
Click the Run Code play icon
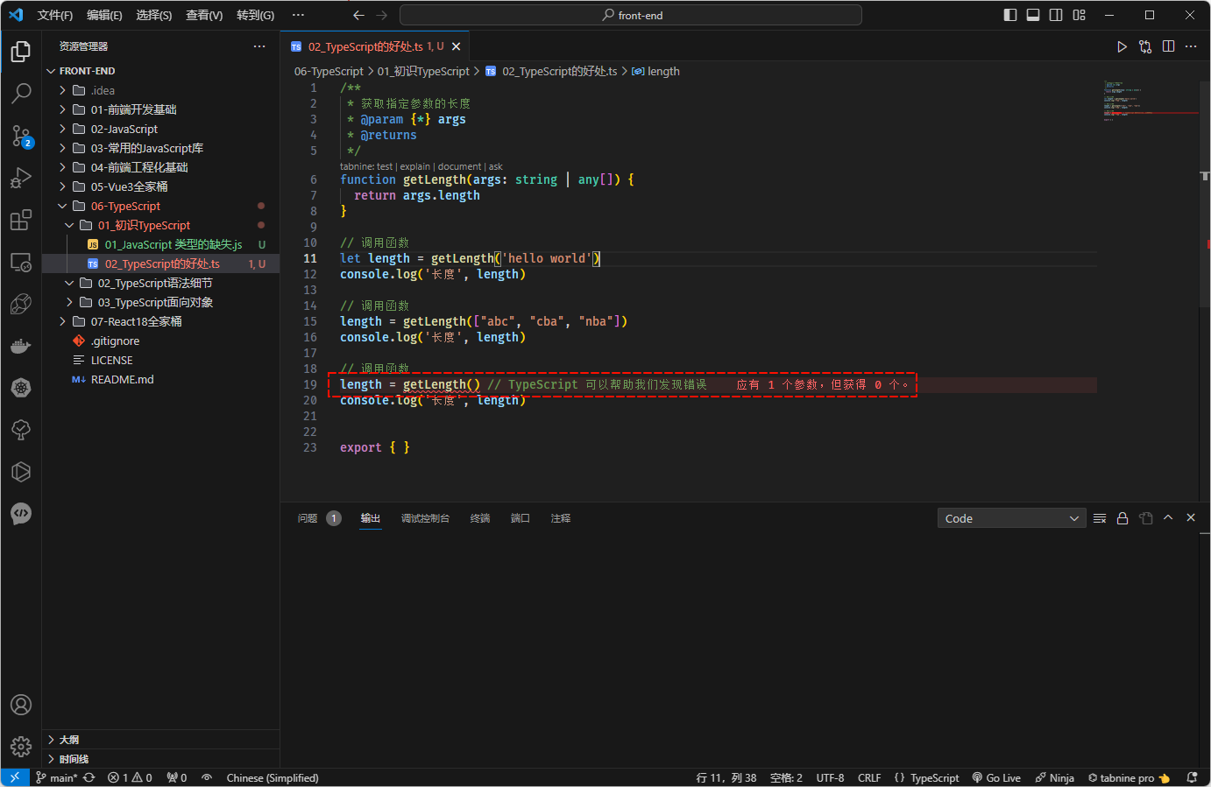point(1122,46)
